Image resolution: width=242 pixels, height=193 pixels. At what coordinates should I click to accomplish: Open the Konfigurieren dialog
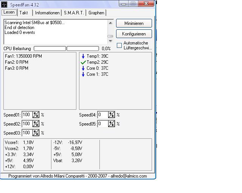[x=134, y=34]
